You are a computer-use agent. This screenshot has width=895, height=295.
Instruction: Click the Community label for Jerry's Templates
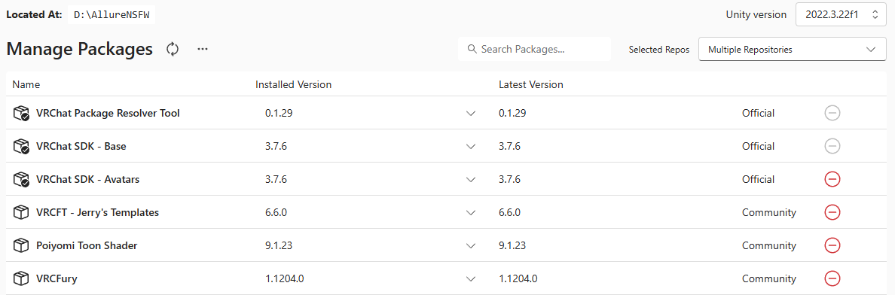[769, 212]
